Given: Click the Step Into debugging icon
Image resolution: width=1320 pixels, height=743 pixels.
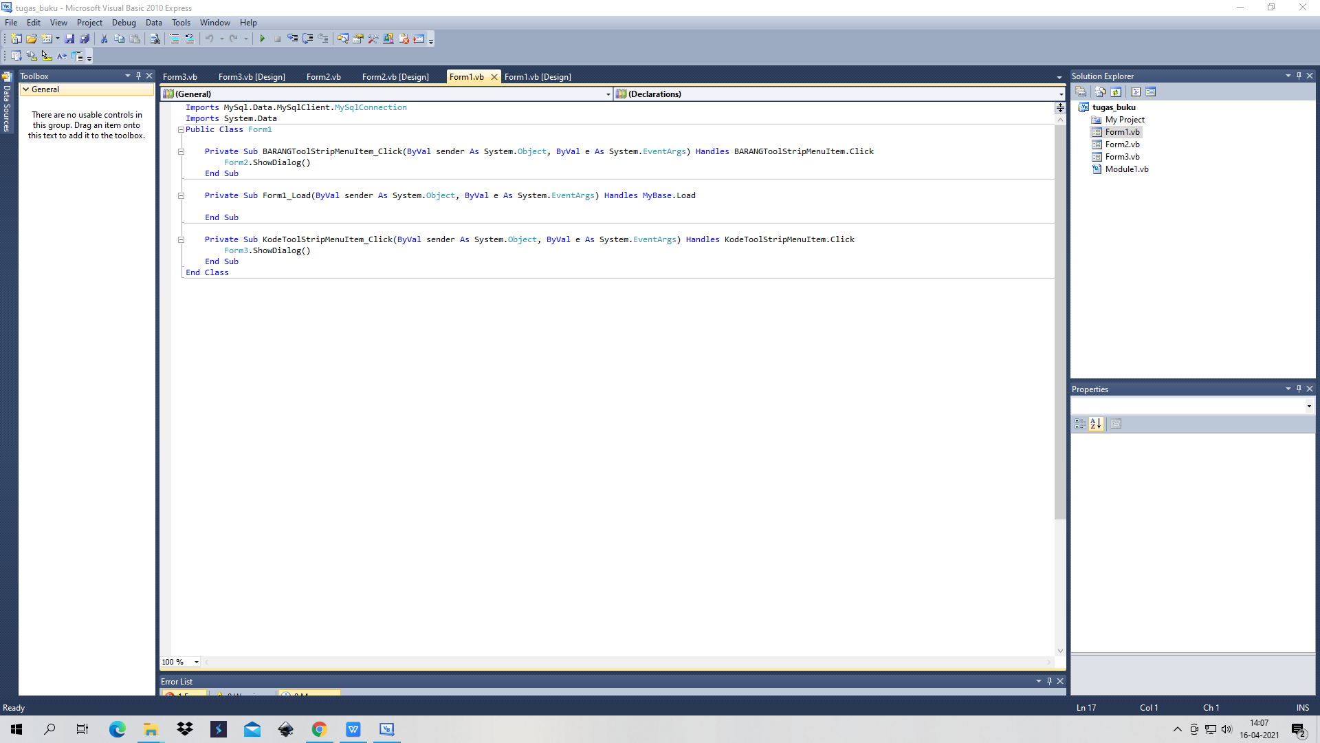Looking at the screenshot, I should coord(291,39).
